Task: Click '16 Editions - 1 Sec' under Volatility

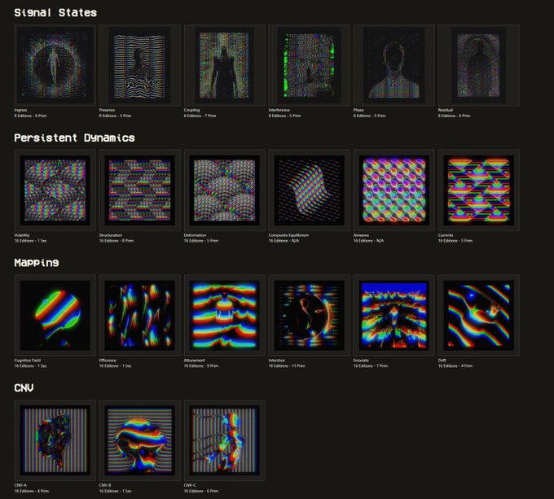Action: [30, 241]
